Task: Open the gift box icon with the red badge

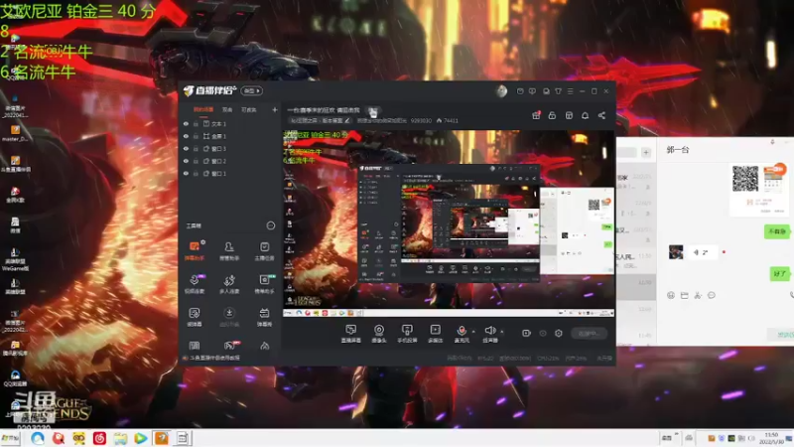Action: click(x=536, y=115)
